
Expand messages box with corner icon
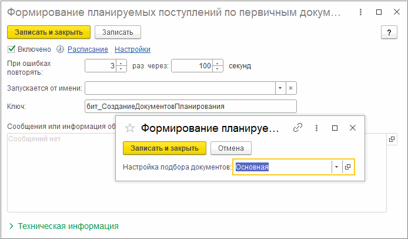pos(392,140)
